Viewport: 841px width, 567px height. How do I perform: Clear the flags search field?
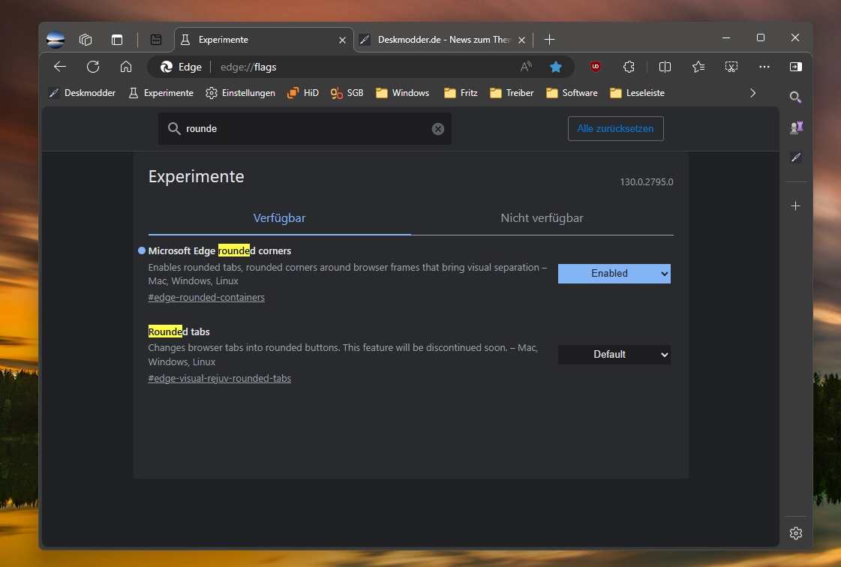click(438, 129)
